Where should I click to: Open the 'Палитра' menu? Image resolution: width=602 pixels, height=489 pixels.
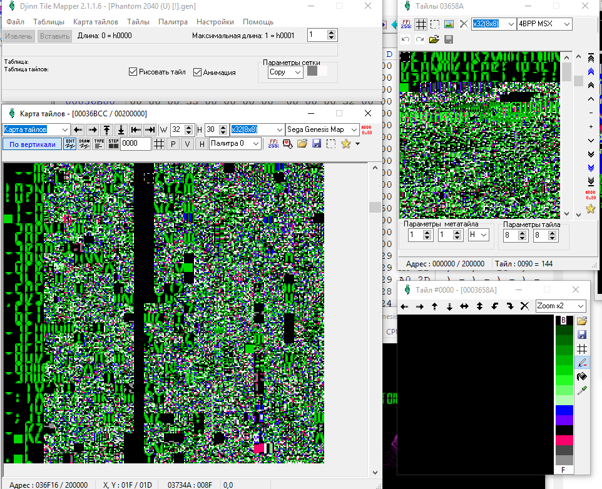pos(173,22)
